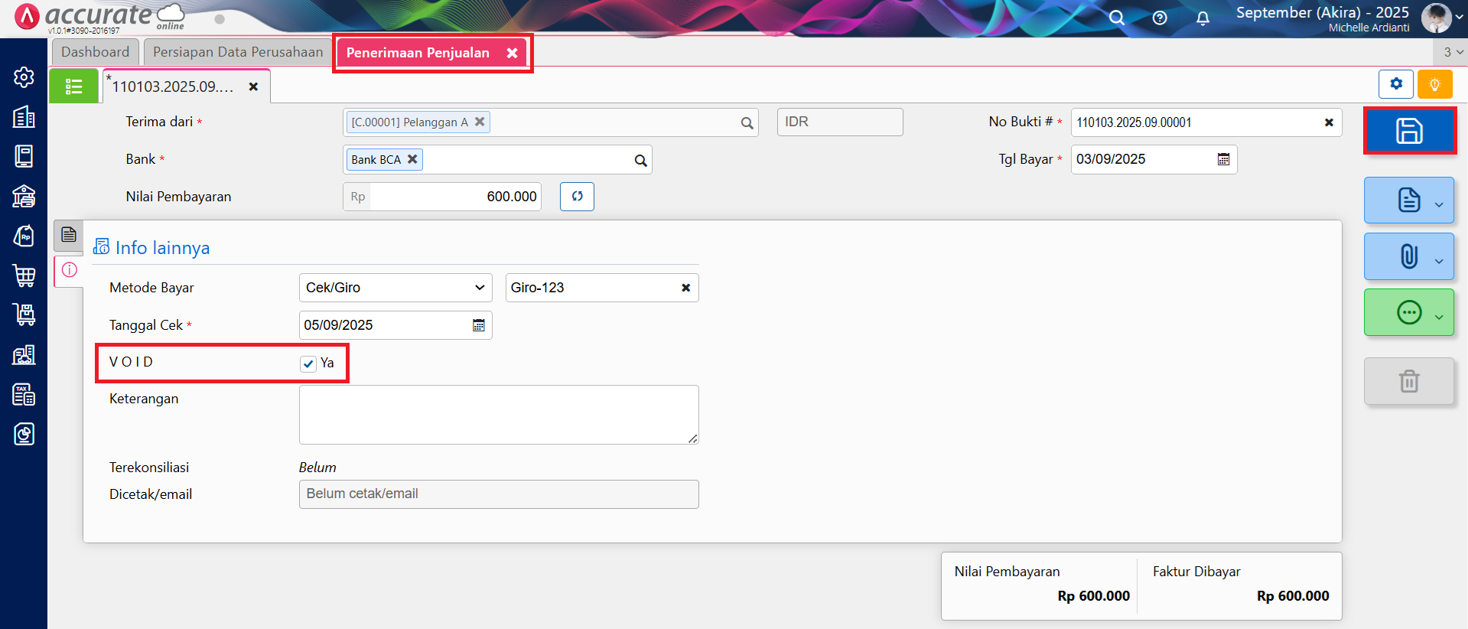The width and height of the screenshot is (1468, 629).
Task: Click the recalculate payment value refresh icon
Action: pos(577,197)
